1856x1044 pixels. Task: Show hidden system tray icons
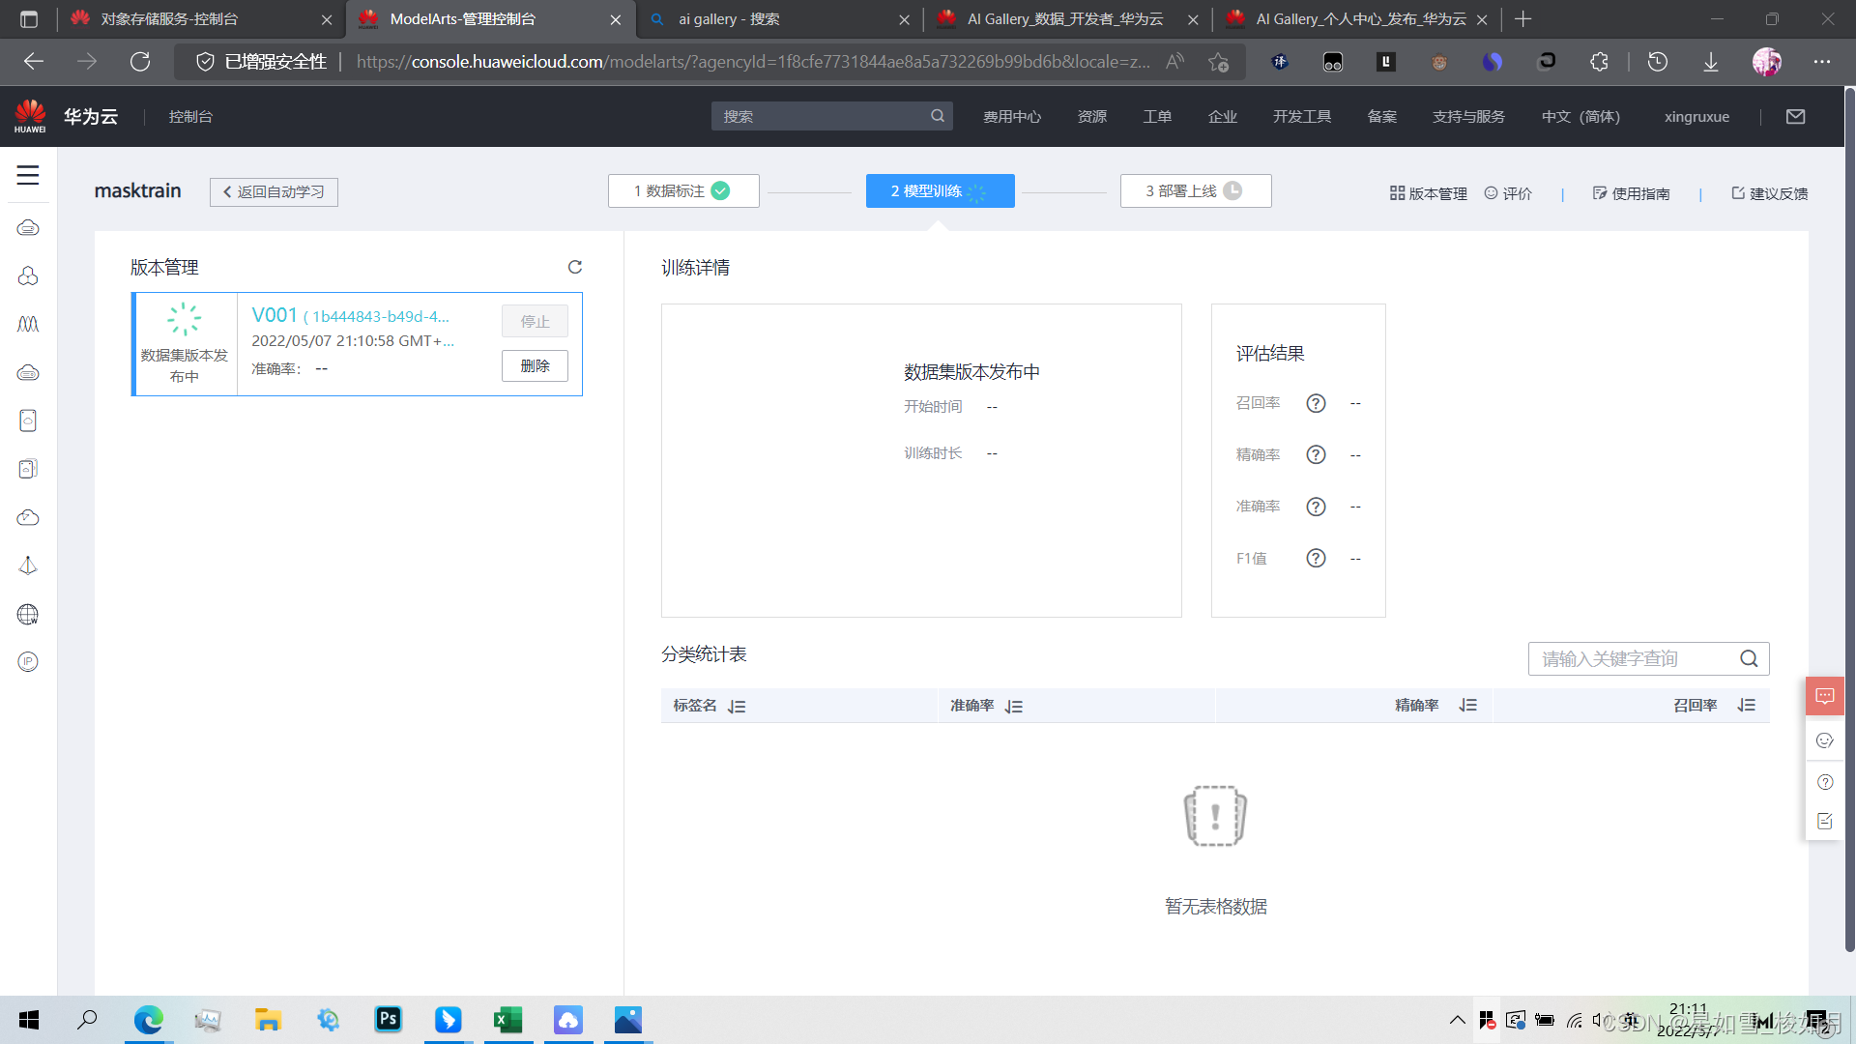[1457, 1020]
